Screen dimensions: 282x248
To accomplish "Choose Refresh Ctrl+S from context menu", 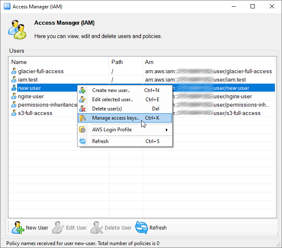I will pos(125,141).
